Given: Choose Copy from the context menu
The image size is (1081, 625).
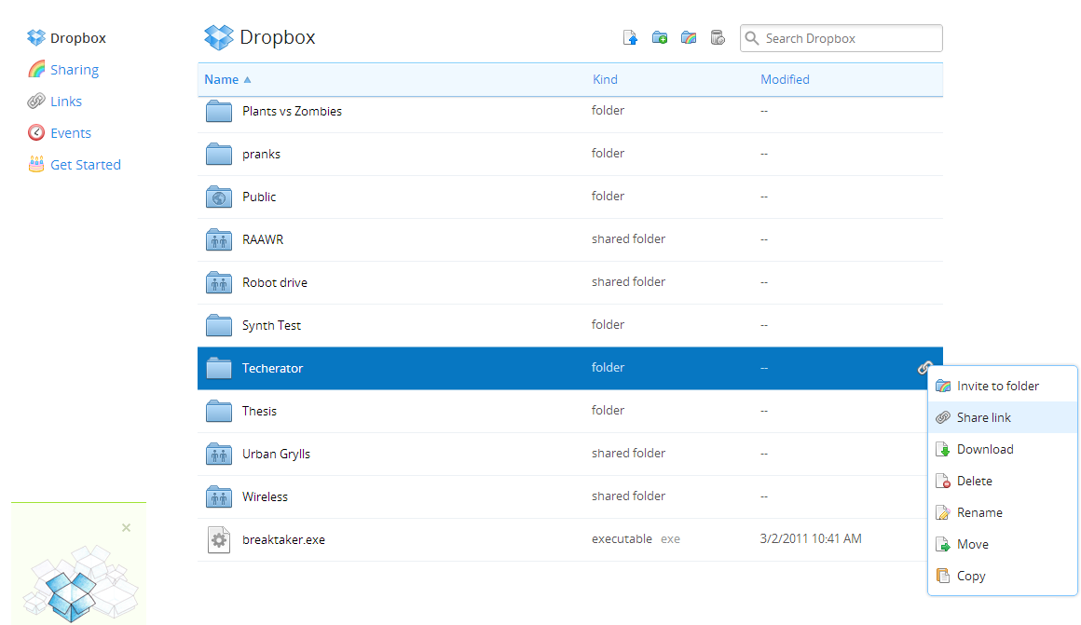Looking at the screenshot, I should point(1003,576).
